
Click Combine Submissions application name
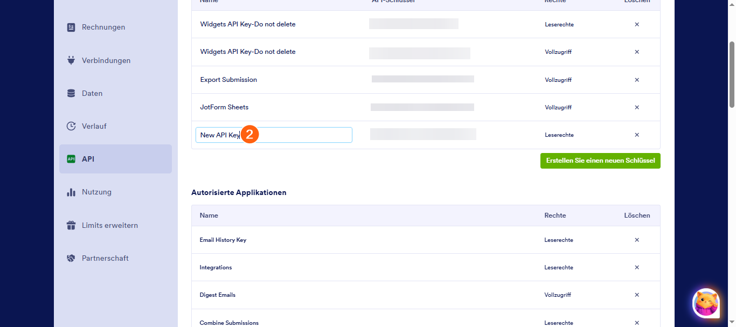pyautogui.click(x=229, y=323)
